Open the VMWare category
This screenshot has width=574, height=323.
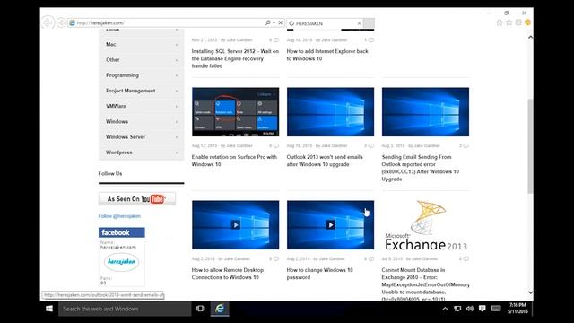116,106
